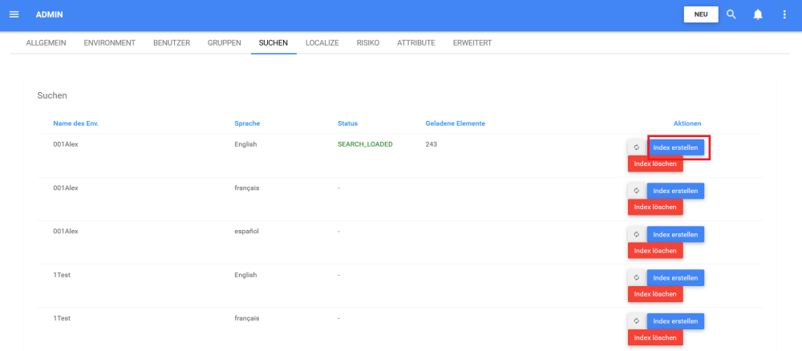802x351 pixels.
Task: Click Index löschen for 001Alex français
Action: point(656,208)
